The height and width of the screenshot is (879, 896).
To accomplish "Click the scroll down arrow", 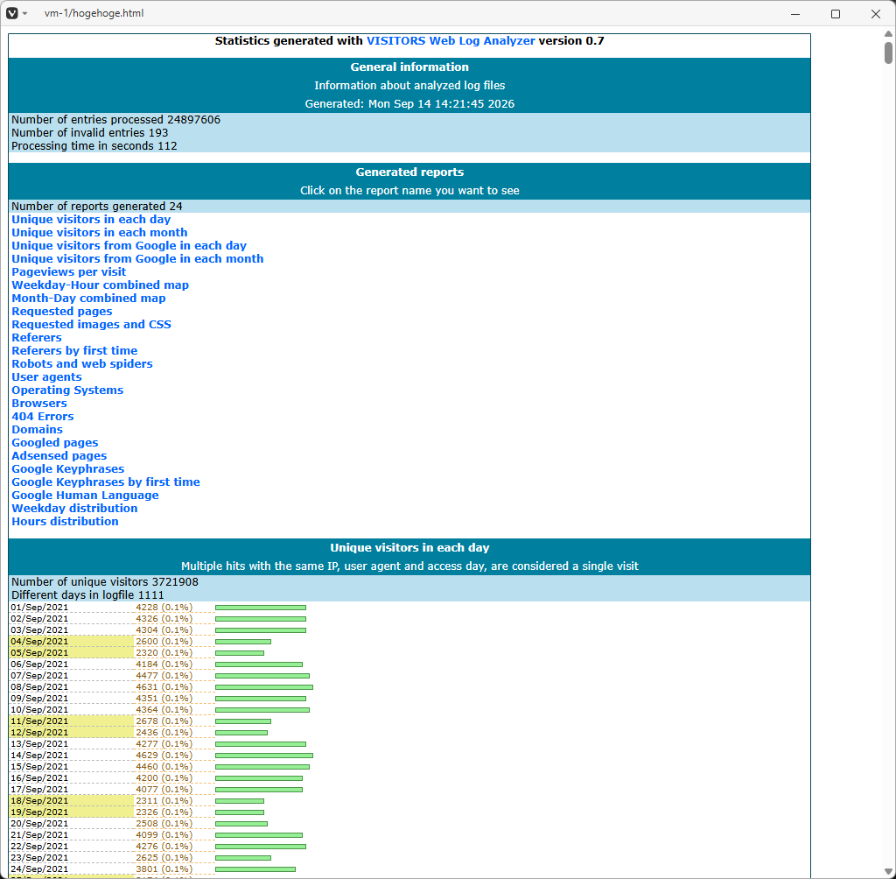I will pyautogui.click(x=888, y=872).
